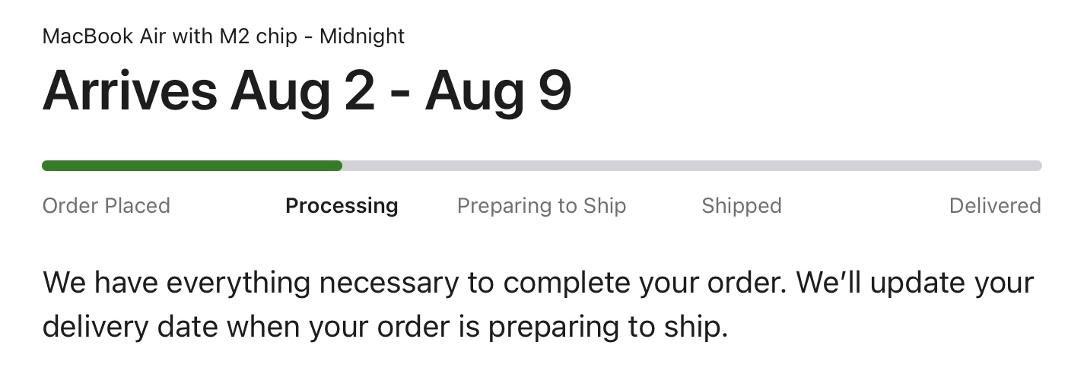Click "Aug 2" in the arrival heading
Viewport: 1068px width, 377px height.
point(303,92)
